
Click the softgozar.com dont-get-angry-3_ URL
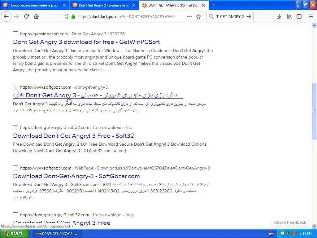click(65, 87)
